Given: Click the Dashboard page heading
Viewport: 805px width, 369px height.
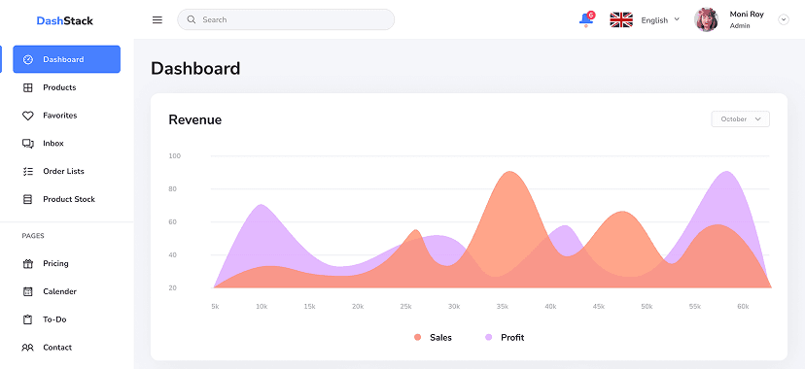Looking at the screenshot, I should (x=195, y=69).
